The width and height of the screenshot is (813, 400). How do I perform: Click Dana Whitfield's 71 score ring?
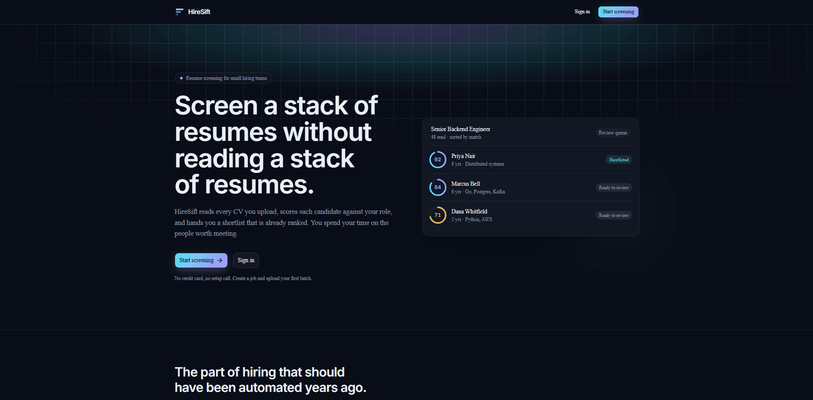(438, 215)
